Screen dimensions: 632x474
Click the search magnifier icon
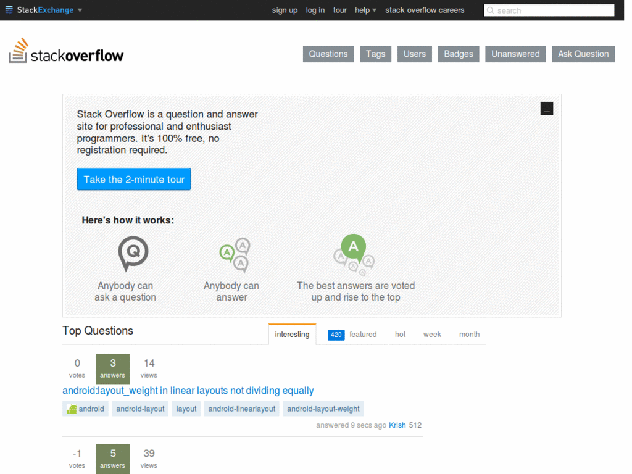pyautogui.click(x=490, y=10)
